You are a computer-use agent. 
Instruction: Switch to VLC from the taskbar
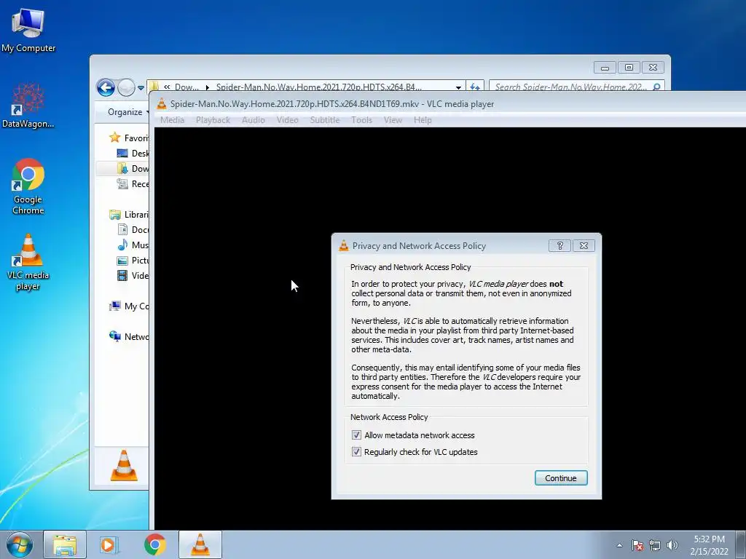point(200,544)
